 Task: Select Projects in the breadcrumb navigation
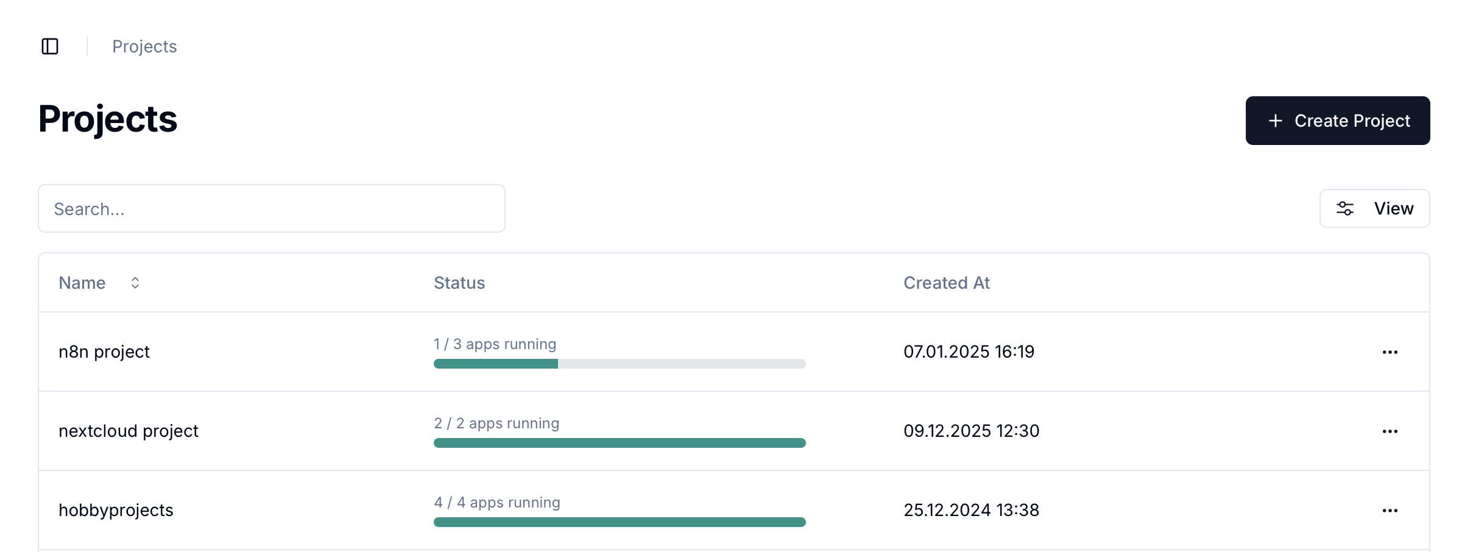(x=144, y=46)
